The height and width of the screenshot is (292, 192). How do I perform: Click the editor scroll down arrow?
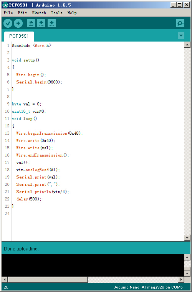point(187,238)
